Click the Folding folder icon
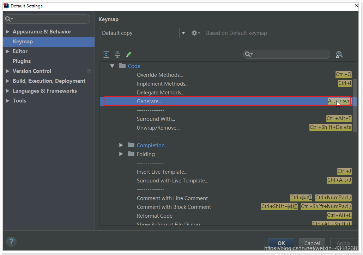 131,154
